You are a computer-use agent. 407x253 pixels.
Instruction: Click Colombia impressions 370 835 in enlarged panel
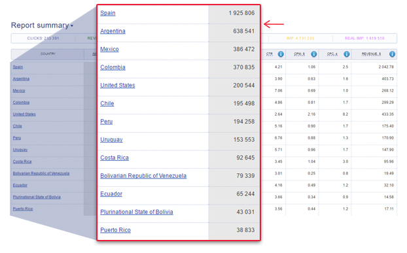243,67
